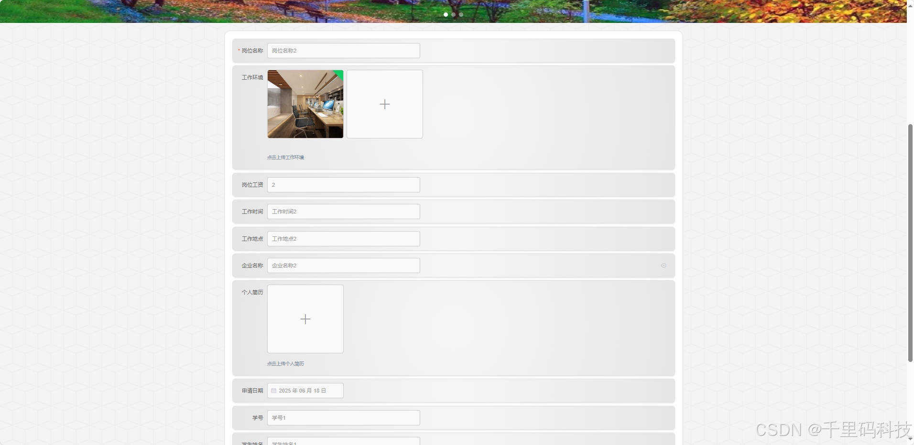The image size is (914, 445).
Task: Open the uploaded office environment photo
Action: [305, 104]
